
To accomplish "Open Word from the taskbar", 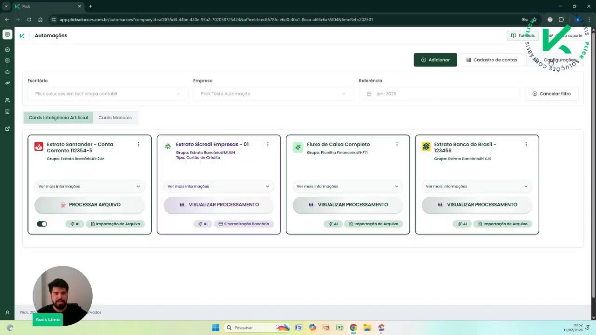I will coord(298,328).
